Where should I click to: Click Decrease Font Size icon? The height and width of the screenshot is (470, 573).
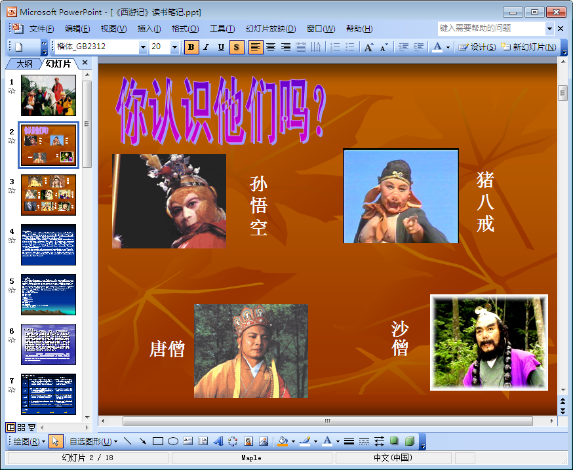[x=384, y=47]
